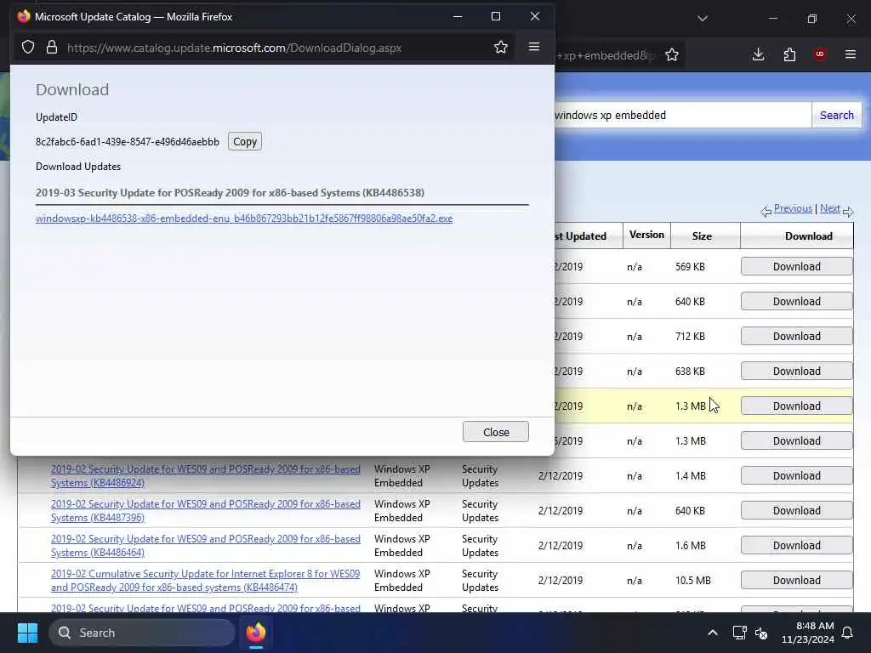Click the shield tracking protection icon in dialog
Screen dimensions: 871x653
pyautogui.click(x=28, y=48)
